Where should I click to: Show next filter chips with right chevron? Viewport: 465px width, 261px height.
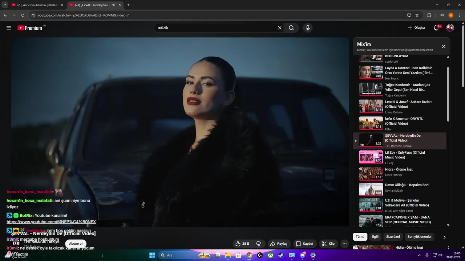[x=444, y=237]
